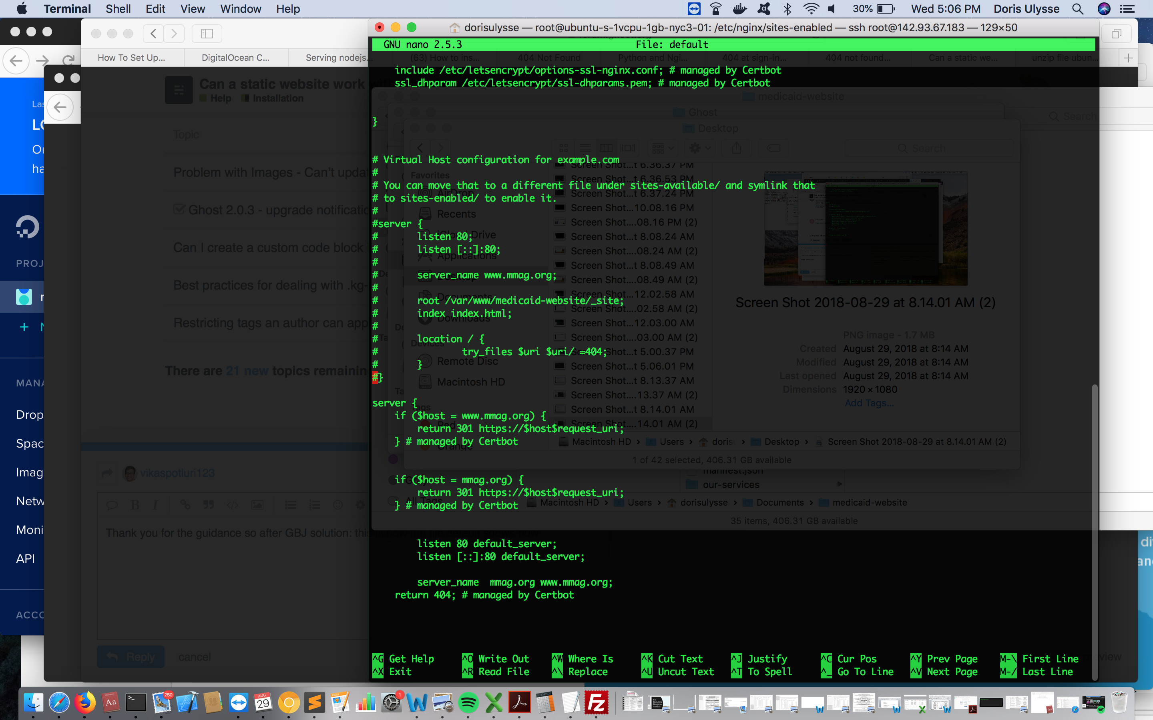1153x720 pixels.
Task: Launch Sublime Text from the dock
Action: pyautogui.click(x=314, y=702)
